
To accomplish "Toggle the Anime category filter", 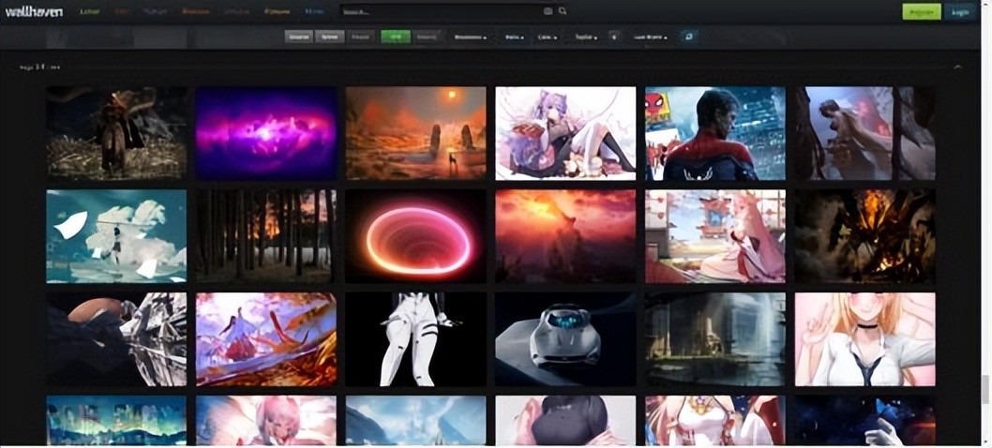I will coord(328,37).
